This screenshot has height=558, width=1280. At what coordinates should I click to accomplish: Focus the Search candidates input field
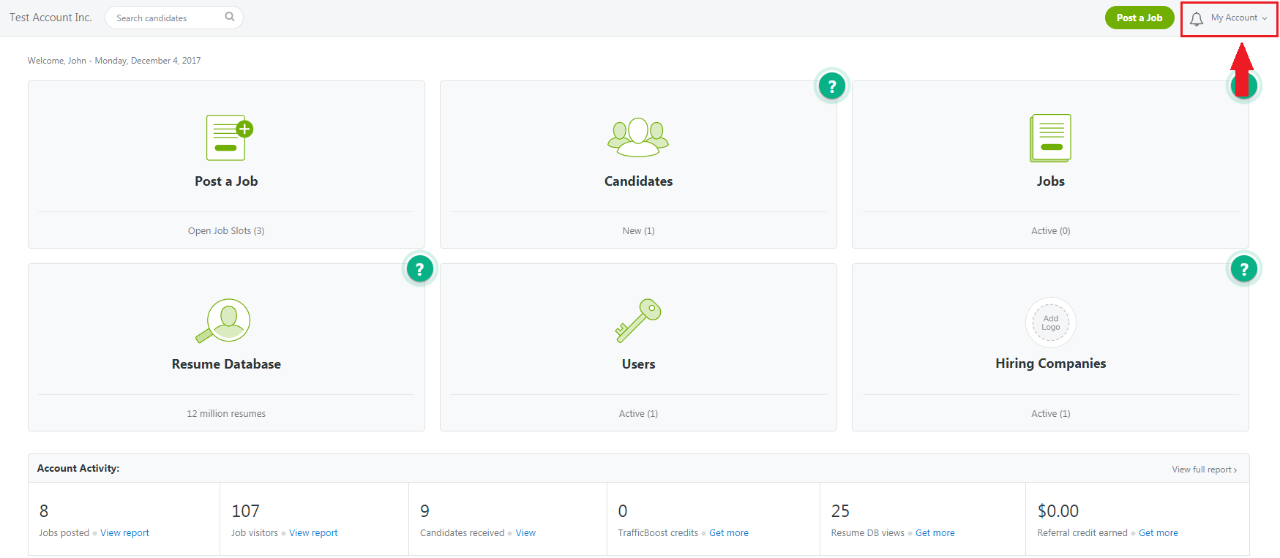pyautogui.click(x=167, y=18)
